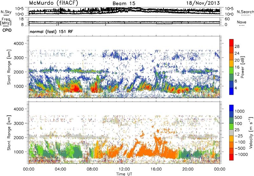This screenshot has height=176, width=254.
Task: Click the velocity panel Slant Range label
Action: [9, 132]
